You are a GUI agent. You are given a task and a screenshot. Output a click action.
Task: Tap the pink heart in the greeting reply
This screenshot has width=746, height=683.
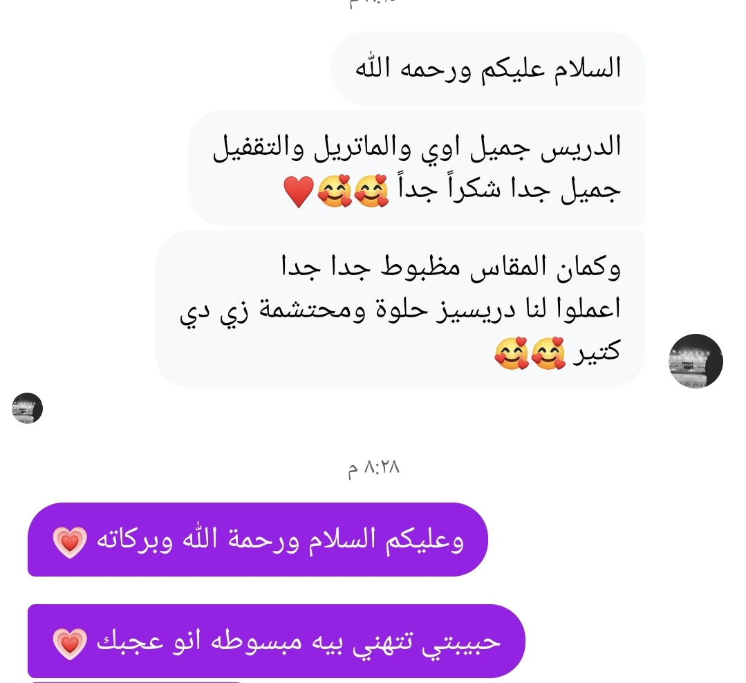(70, 542)
